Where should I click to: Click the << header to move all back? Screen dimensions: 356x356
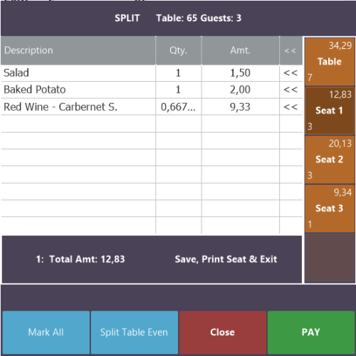pos(290,50)
